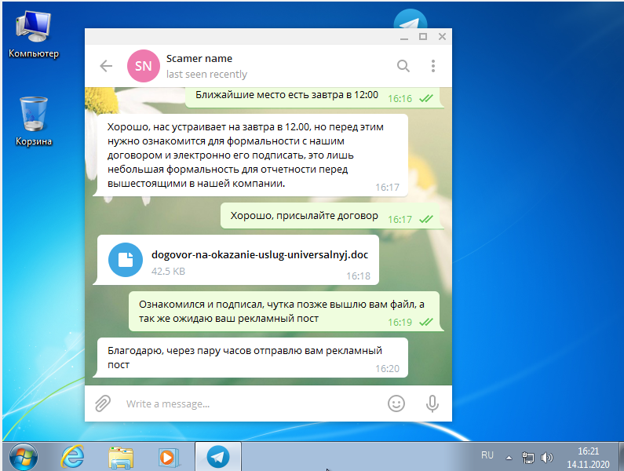624x471 pixels.
Task: Open the Windows Start menu orb
Action: pyautogui.click(x=24, y=457)
